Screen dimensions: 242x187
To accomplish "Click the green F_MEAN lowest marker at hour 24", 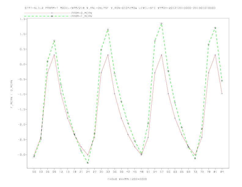I will (x=88, y=163).
